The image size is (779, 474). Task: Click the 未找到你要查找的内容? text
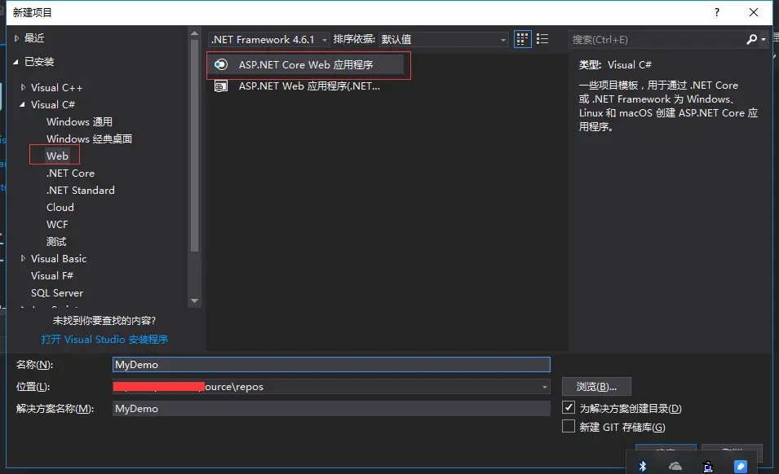104,321
